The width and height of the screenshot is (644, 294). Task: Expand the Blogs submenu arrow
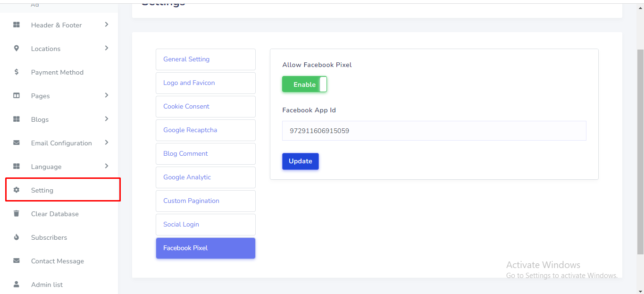point(107,119)
